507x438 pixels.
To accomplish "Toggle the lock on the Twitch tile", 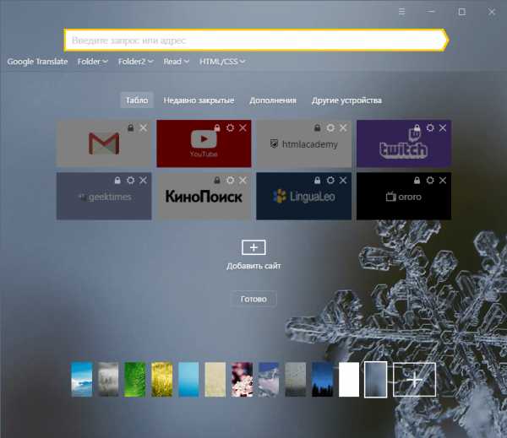I will [x=417, y=127].
